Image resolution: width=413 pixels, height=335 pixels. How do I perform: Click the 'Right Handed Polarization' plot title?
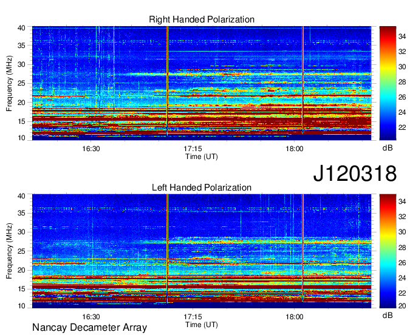[202, 19]
